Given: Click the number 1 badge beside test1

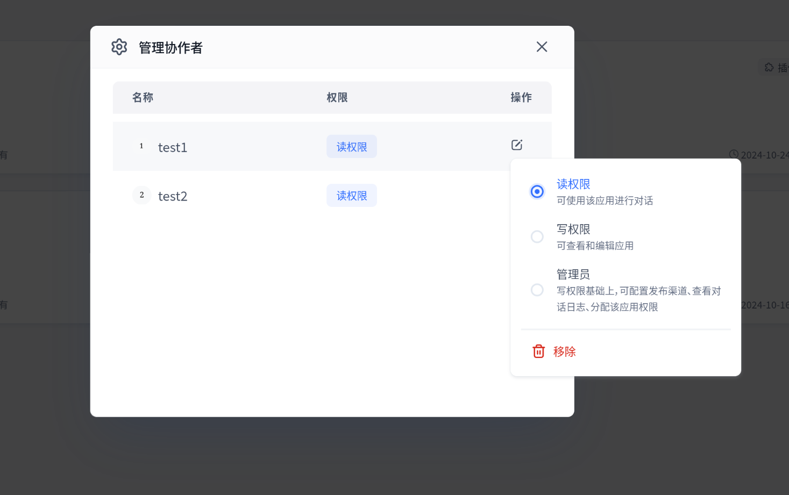Looking at the screenshot, I should (141, 146).
